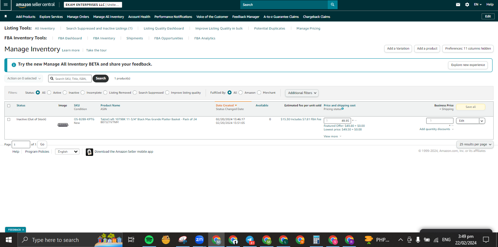Open Account Health menu item

(139, 17)
